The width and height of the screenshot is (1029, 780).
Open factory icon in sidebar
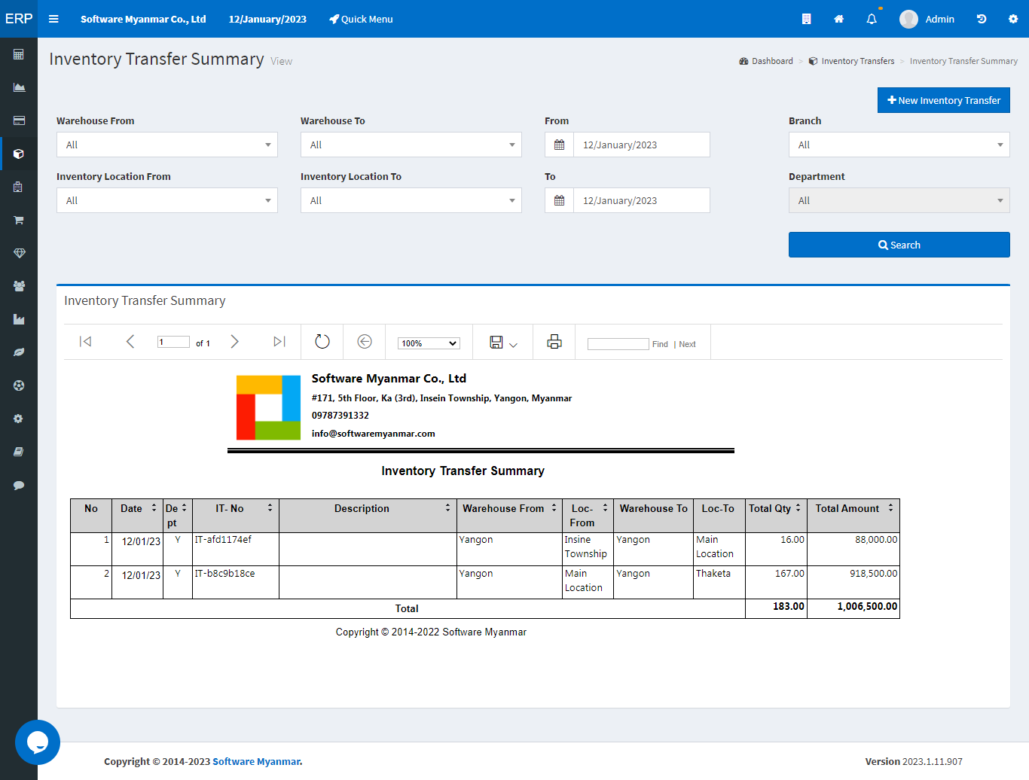(x=19, y=319)
